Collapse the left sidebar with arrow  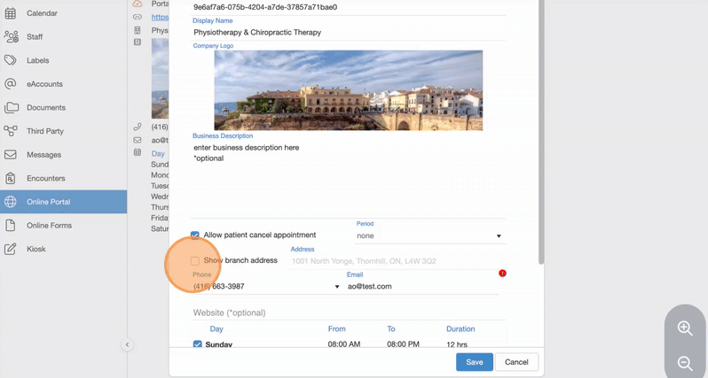point(127,345)
